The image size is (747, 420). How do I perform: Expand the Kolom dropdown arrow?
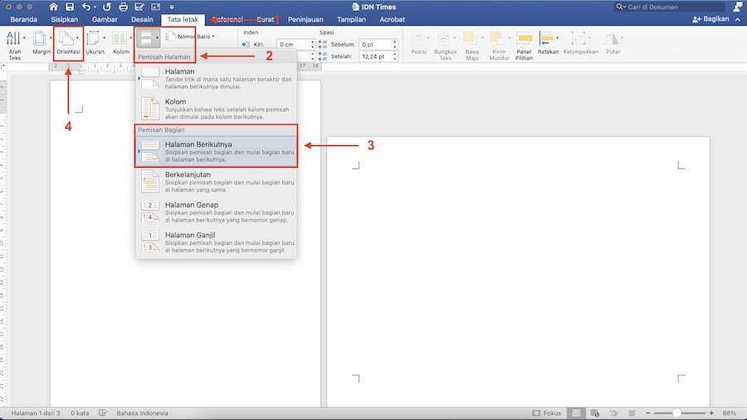pyautogui.click(x=130, y=37)
